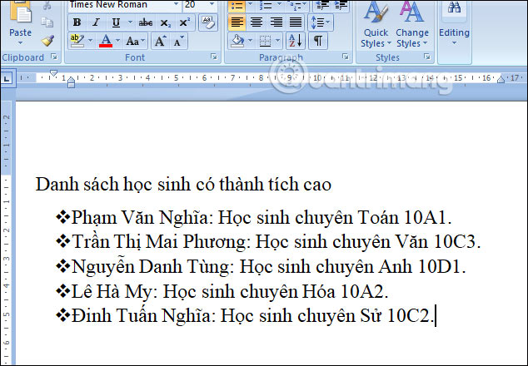Open the Change Styles menu
This screenshot has width=528, height=366.
point(412,24)
